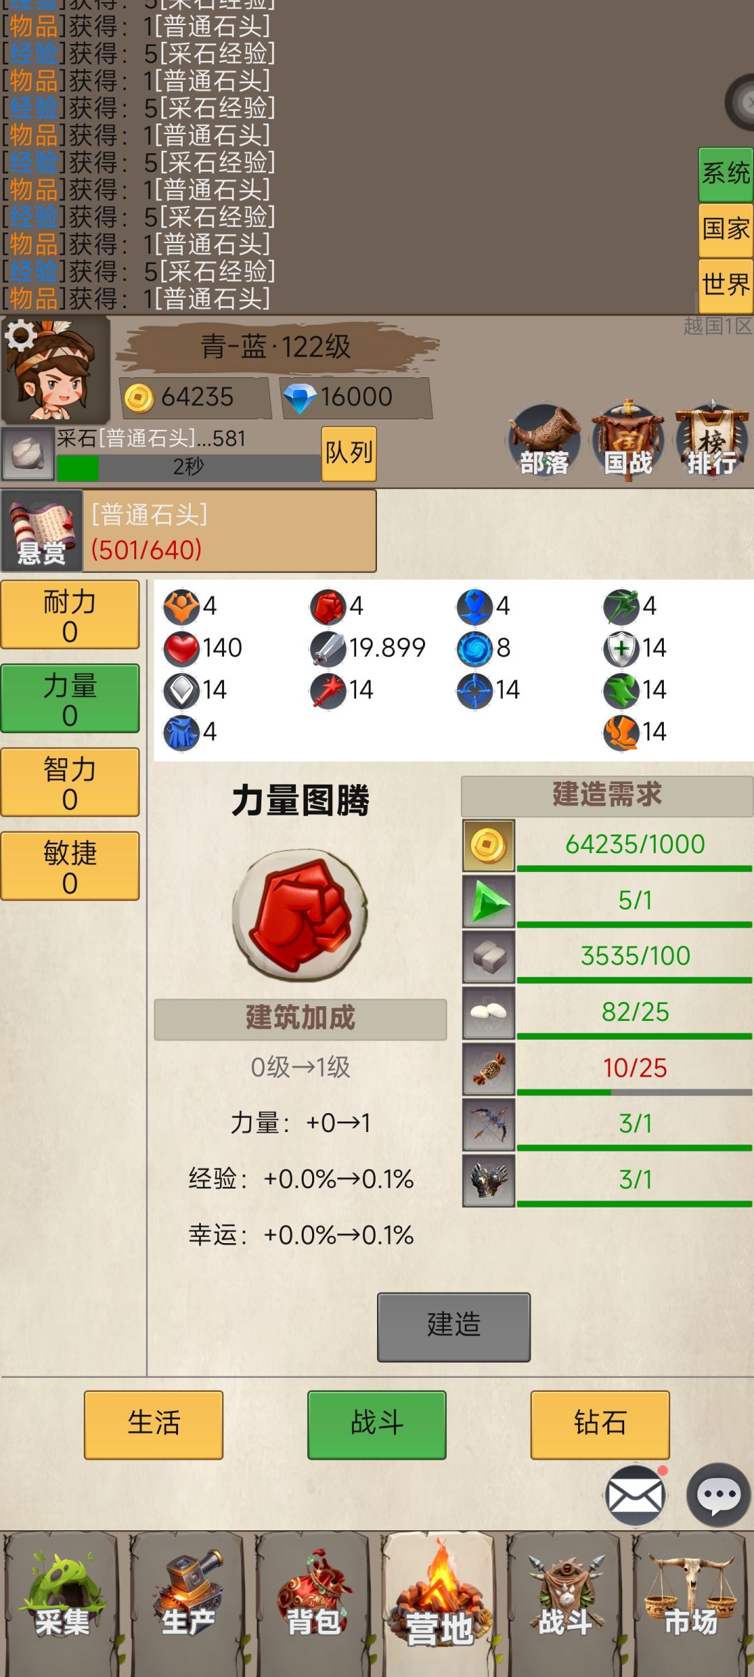The width and height of the screenshot is (754, 1677).
Task: Open the 排行 ranking scroll icon
Action: click(711, 442)
